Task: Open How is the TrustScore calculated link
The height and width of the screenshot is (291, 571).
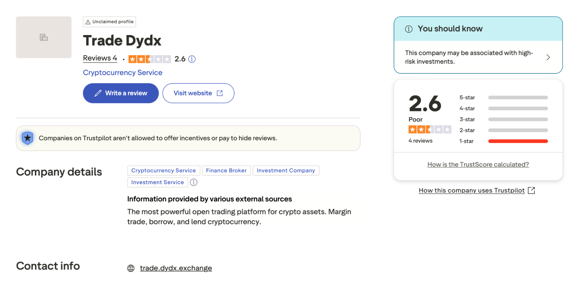Action: coord(478,164)
